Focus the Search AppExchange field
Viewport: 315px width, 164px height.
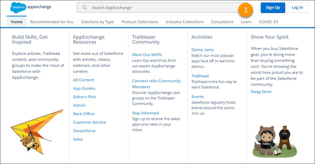(x=161, y=8)
